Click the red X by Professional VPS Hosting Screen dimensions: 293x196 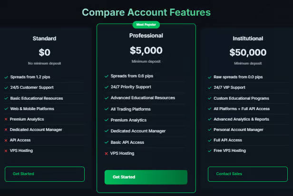click(106, 153)
